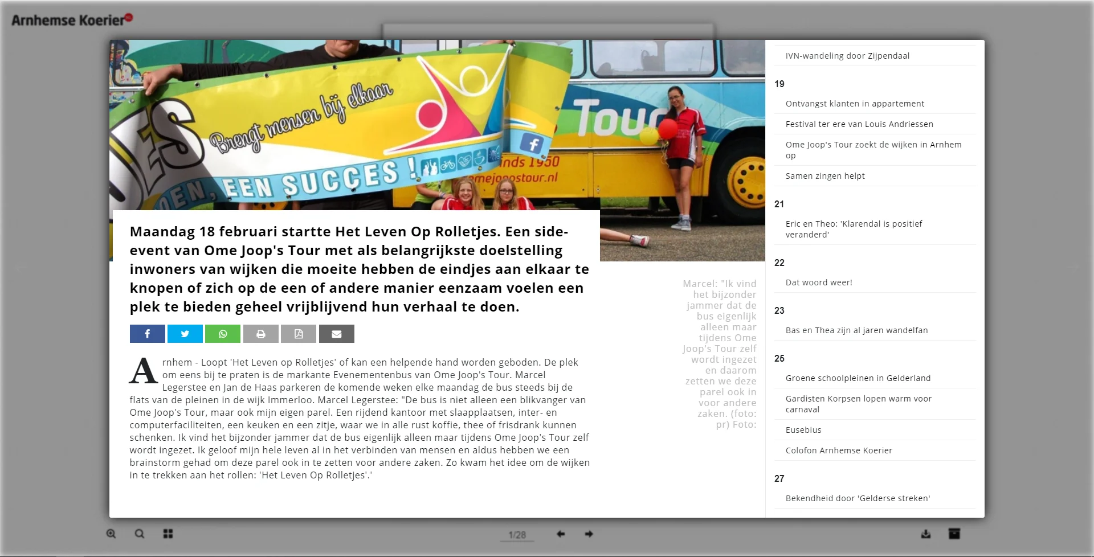Image resolution: width=1094 pixels, height=557 pixels.
Task: Expand articles under page 23
Action: click(779, 310)
